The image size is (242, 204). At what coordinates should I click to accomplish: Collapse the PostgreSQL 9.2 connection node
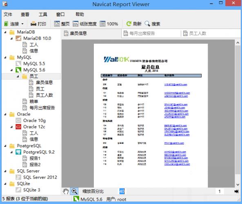pos(11,152)
